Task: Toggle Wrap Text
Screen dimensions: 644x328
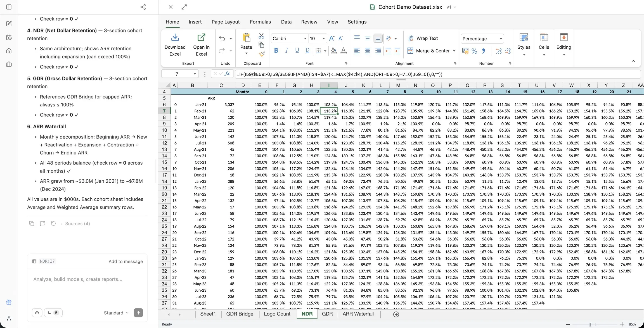Action: pos(423,38)
